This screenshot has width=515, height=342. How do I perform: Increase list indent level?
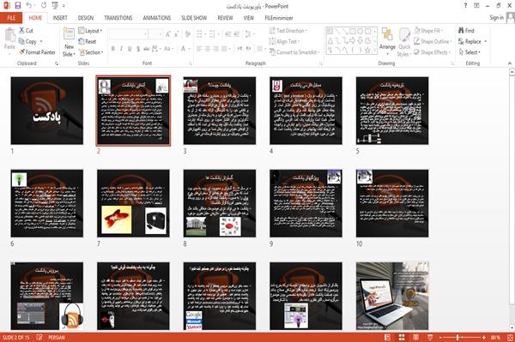coord(237,34)
